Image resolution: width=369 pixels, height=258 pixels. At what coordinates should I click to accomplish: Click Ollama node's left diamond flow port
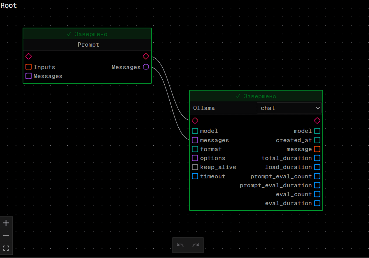click(x=195, y=120)
